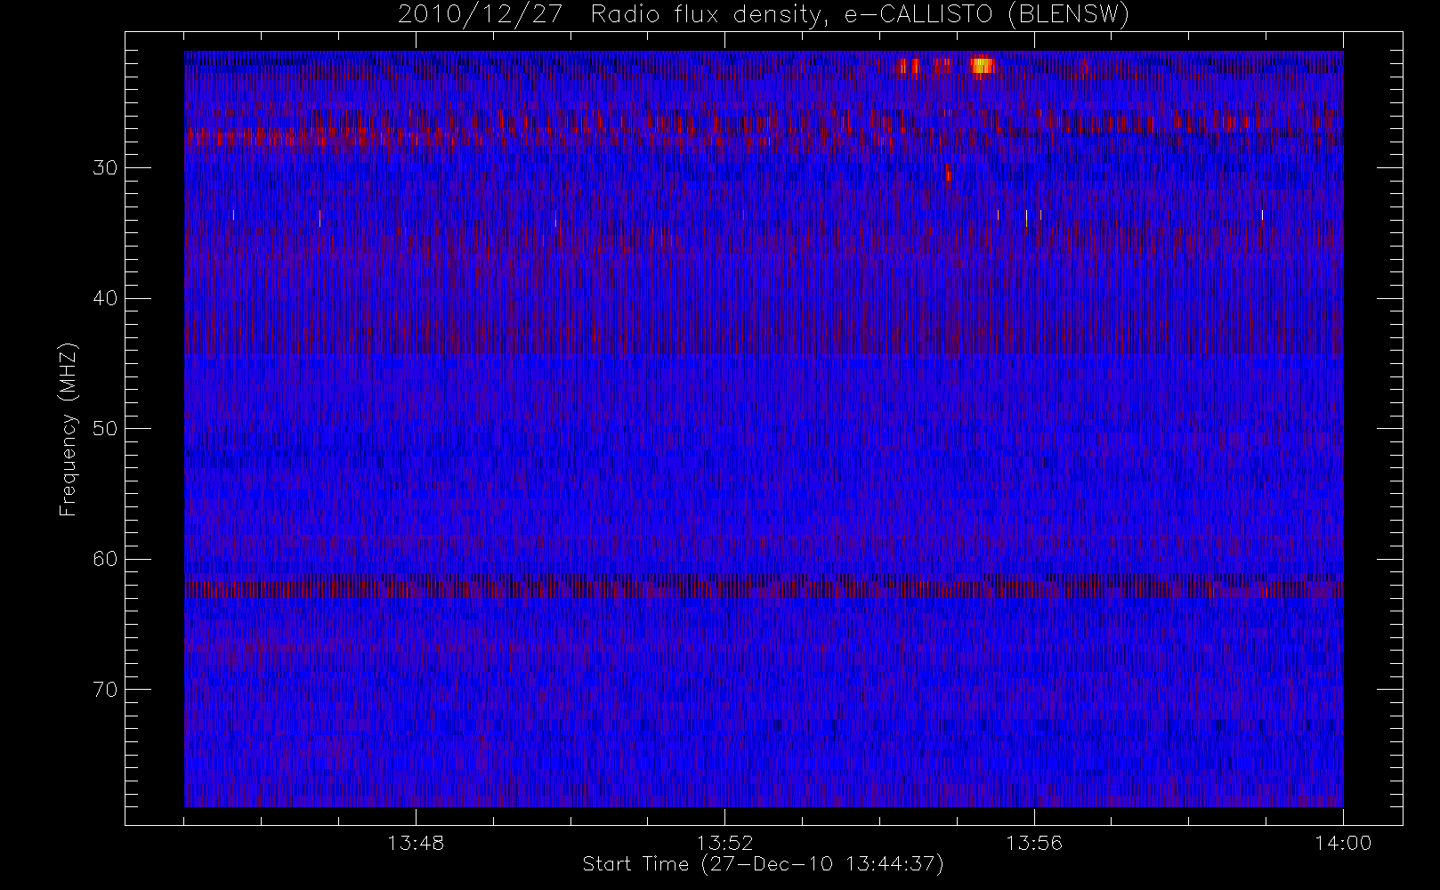Click the plot title 'Radio flux density, e-CALLISTO (BLENSW)'
Screen dimensions: 1440x890
860,15
